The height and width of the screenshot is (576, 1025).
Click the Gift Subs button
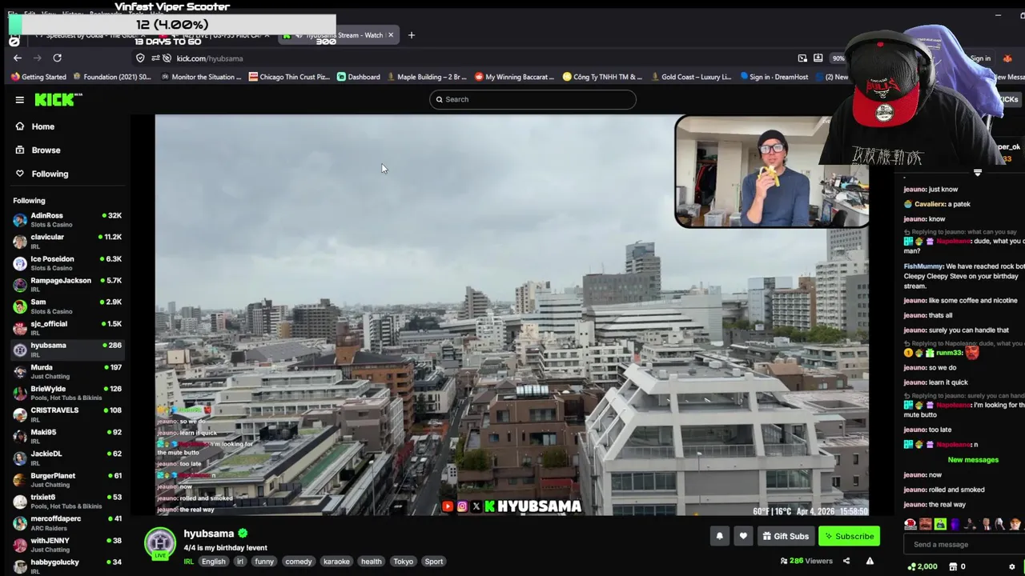[x=786, y=536]
